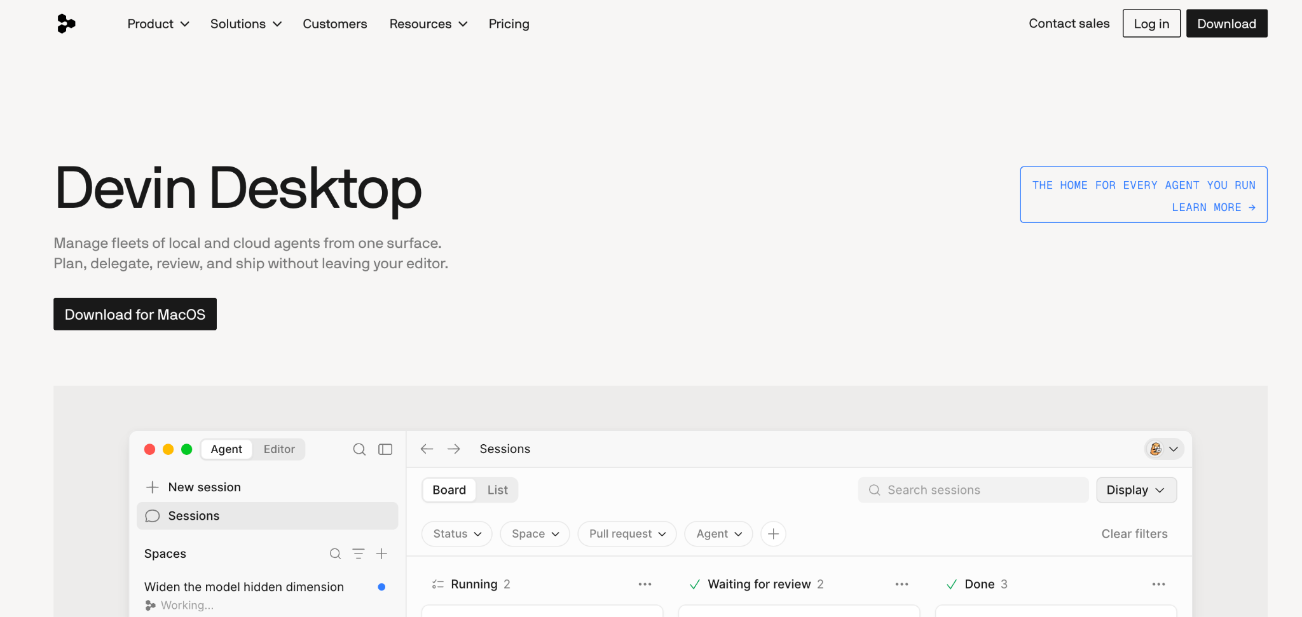Switch to Agent mode
The width and height of the screenshot is (1302, 617).
tap(226, 449)
